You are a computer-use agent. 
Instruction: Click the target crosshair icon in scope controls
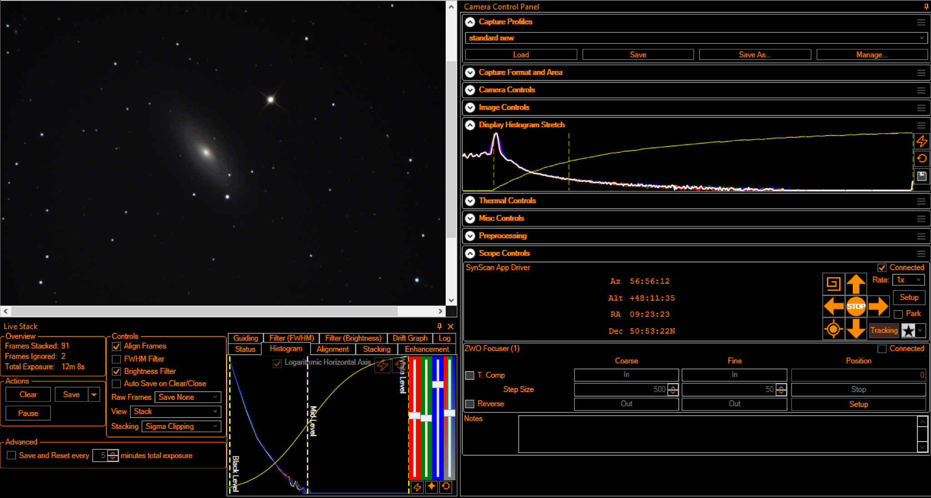point(833,328)
